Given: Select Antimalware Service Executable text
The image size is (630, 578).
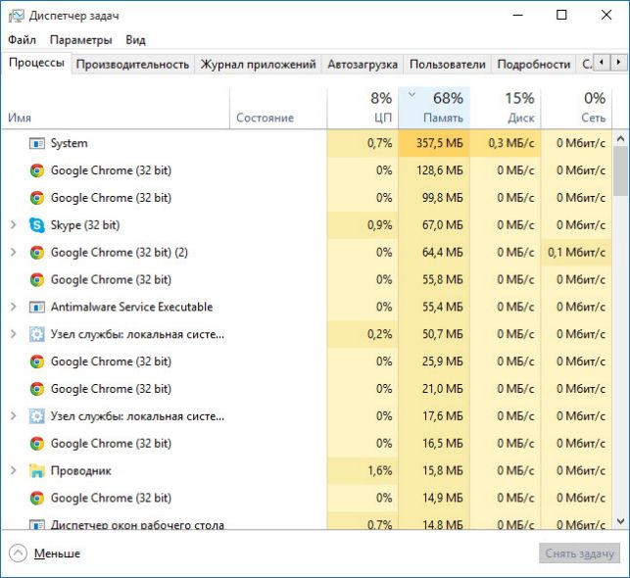Looking at the screenshot, I should coord(131,307).
